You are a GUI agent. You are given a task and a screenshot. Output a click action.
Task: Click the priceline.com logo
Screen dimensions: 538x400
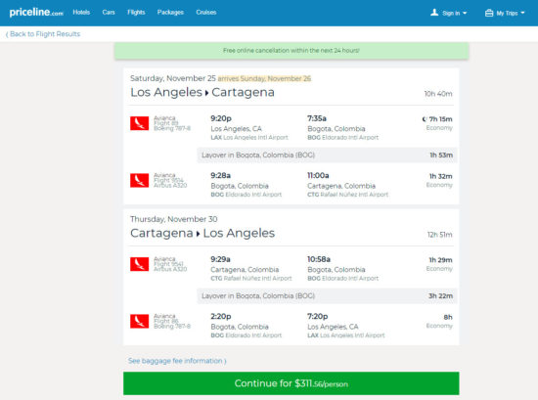click(36, 13)
